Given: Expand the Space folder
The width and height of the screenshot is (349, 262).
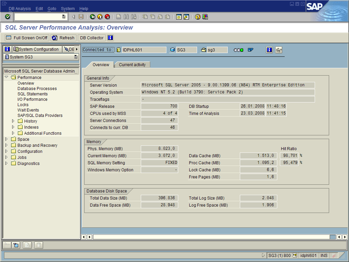Looking at the screenshot, I should click(6, 139).
